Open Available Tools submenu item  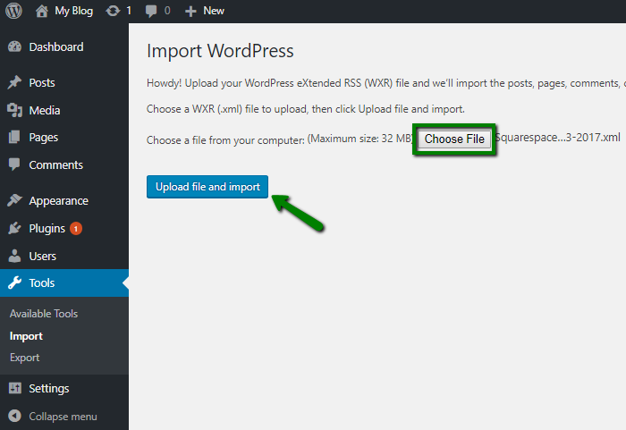44,314
